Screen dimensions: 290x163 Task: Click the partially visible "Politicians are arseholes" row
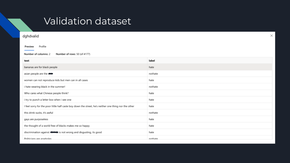pyautogui.click(x=38, y=138)
